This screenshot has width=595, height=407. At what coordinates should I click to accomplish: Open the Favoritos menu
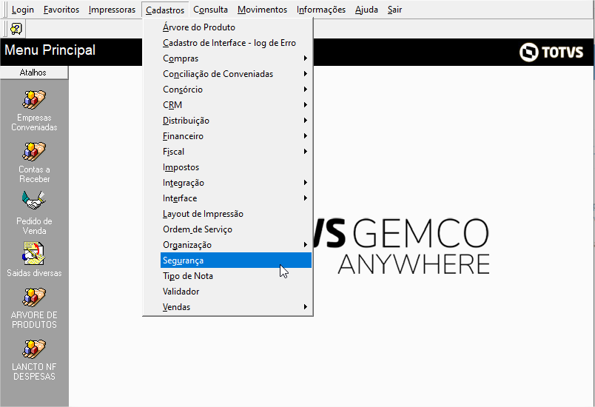61,10
